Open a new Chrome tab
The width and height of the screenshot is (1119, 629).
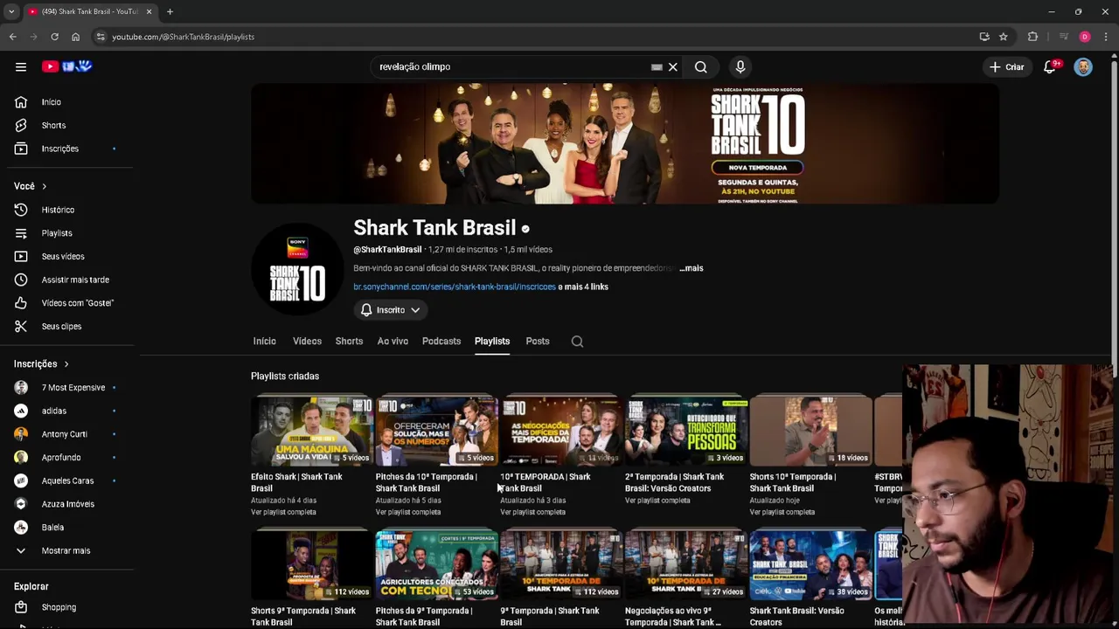170,11
